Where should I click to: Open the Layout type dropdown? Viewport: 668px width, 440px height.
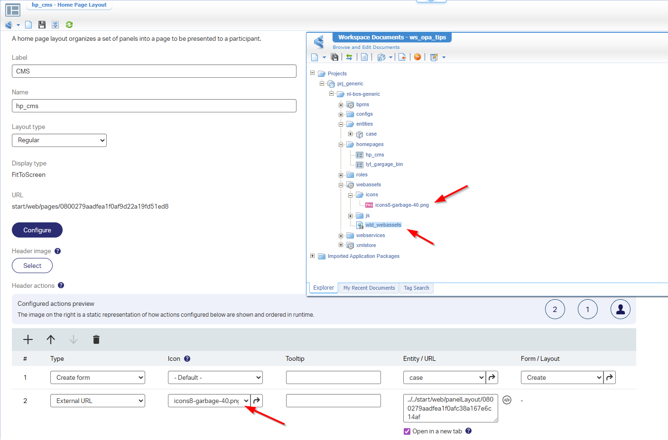pos(59,140)
